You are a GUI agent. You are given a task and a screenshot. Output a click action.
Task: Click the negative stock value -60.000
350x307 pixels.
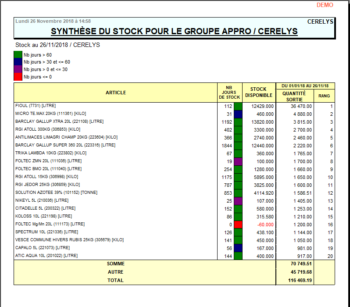(265, 225)
